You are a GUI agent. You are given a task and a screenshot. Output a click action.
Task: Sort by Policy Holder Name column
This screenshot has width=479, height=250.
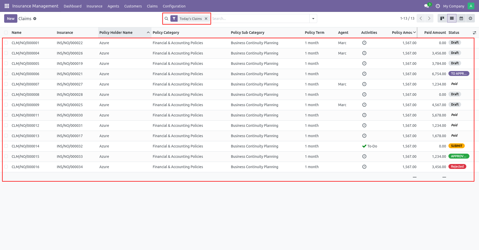pos(125,33)
